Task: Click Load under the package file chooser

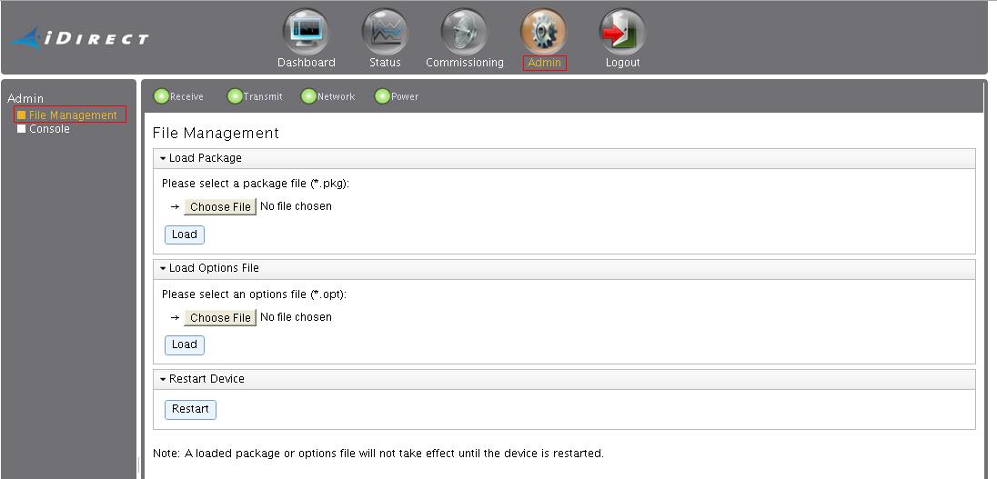Action: 185,235
